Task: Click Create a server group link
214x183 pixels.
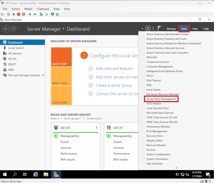Action: [114, 85]
